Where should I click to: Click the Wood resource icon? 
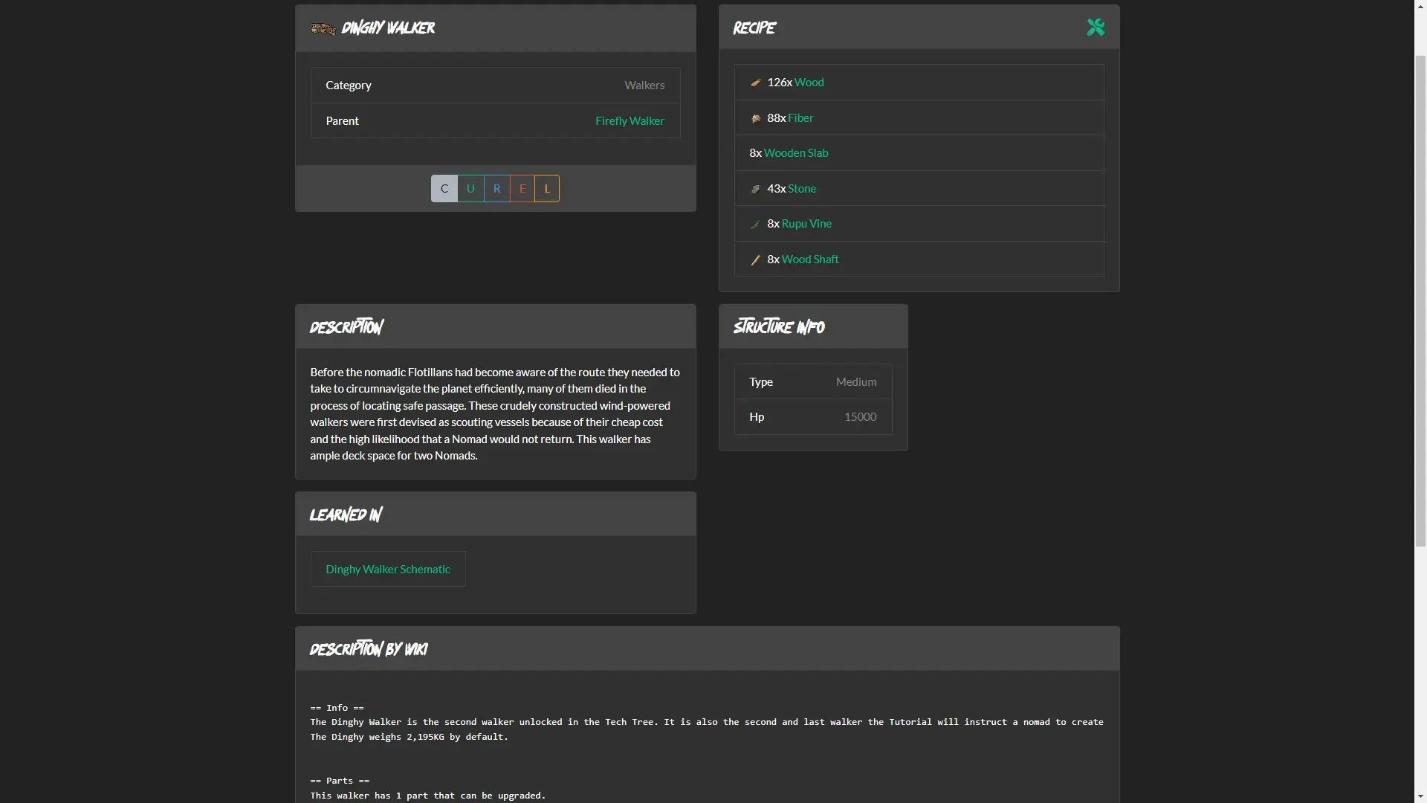(756, 83)
